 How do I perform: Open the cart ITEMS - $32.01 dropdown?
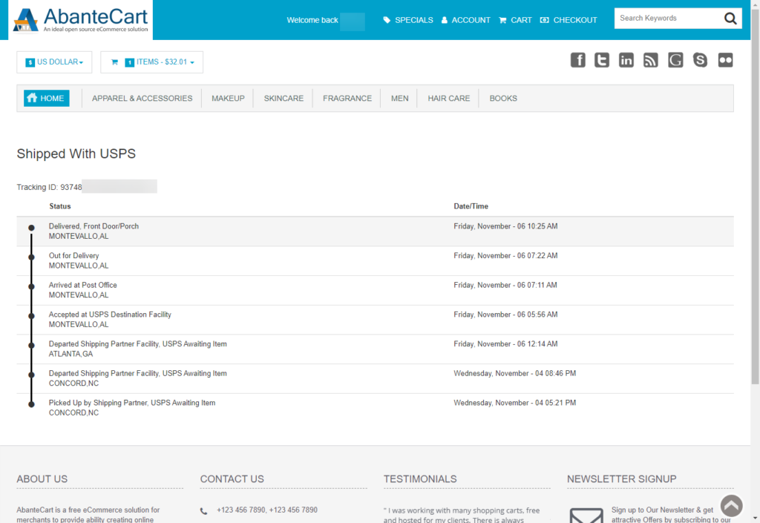[151, 62]
